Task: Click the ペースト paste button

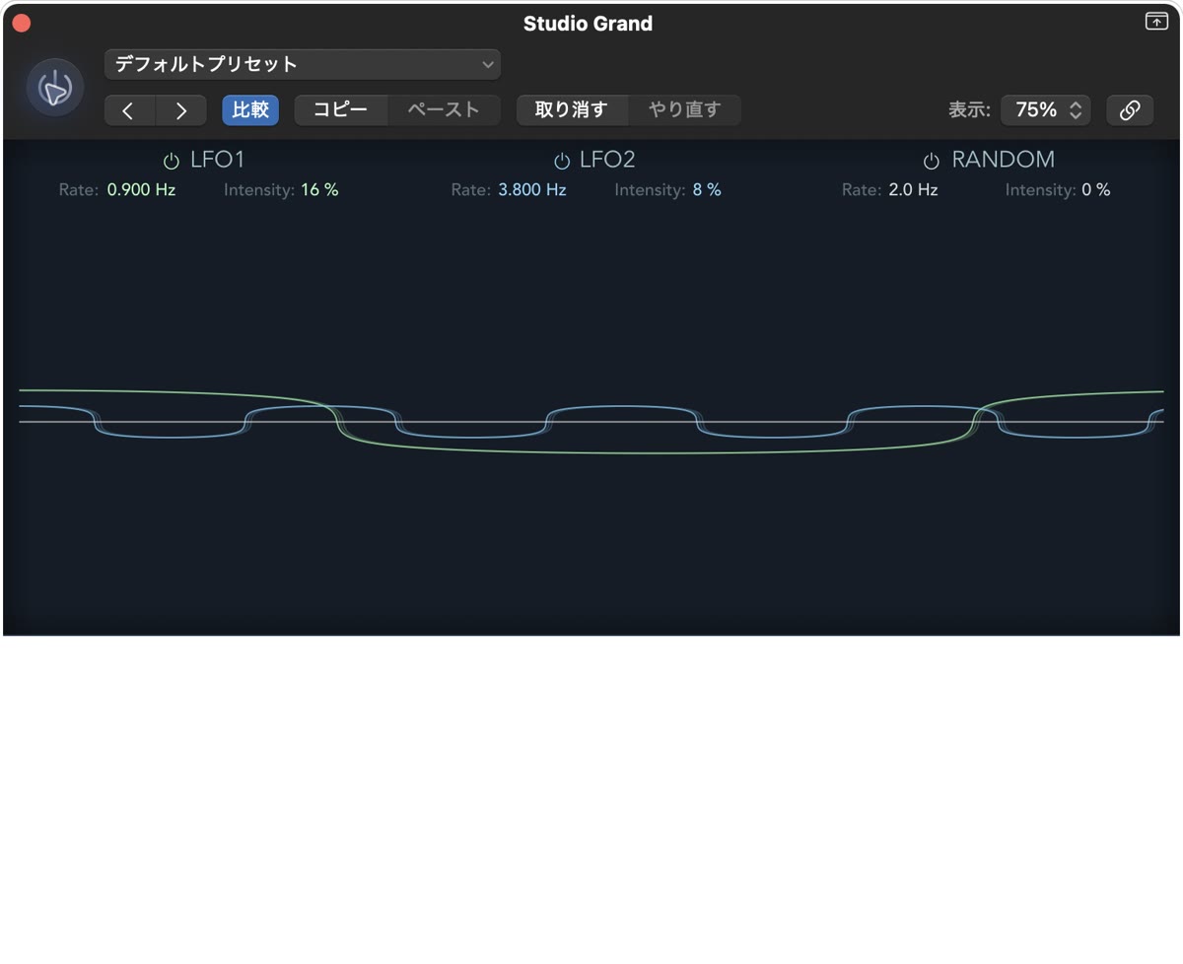Action: point(444,109)
